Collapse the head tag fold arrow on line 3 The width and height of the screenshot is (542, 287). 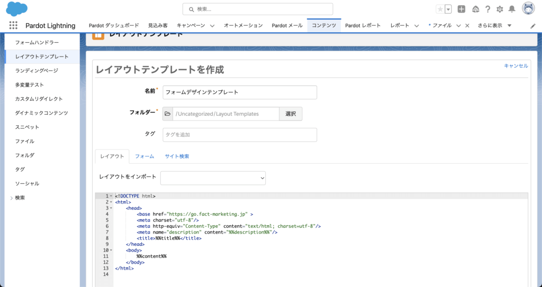[111, 208]
